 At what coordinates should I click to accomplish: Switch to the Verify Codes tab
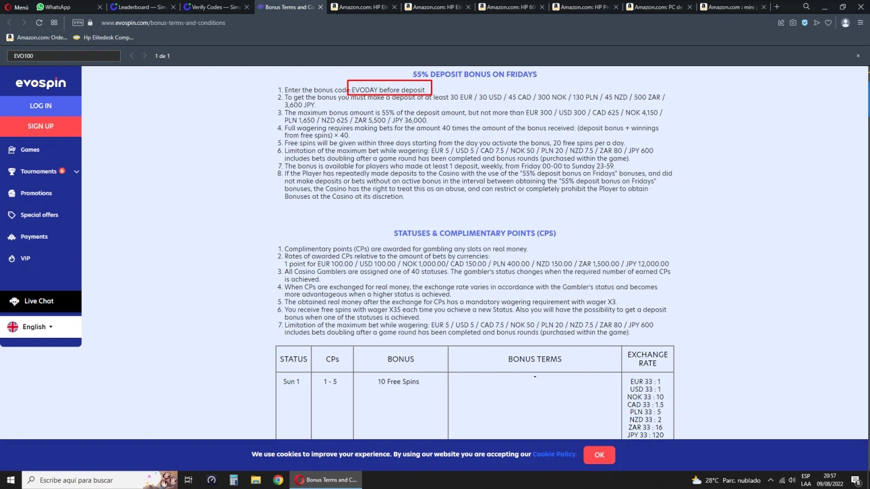coord(216,7)
